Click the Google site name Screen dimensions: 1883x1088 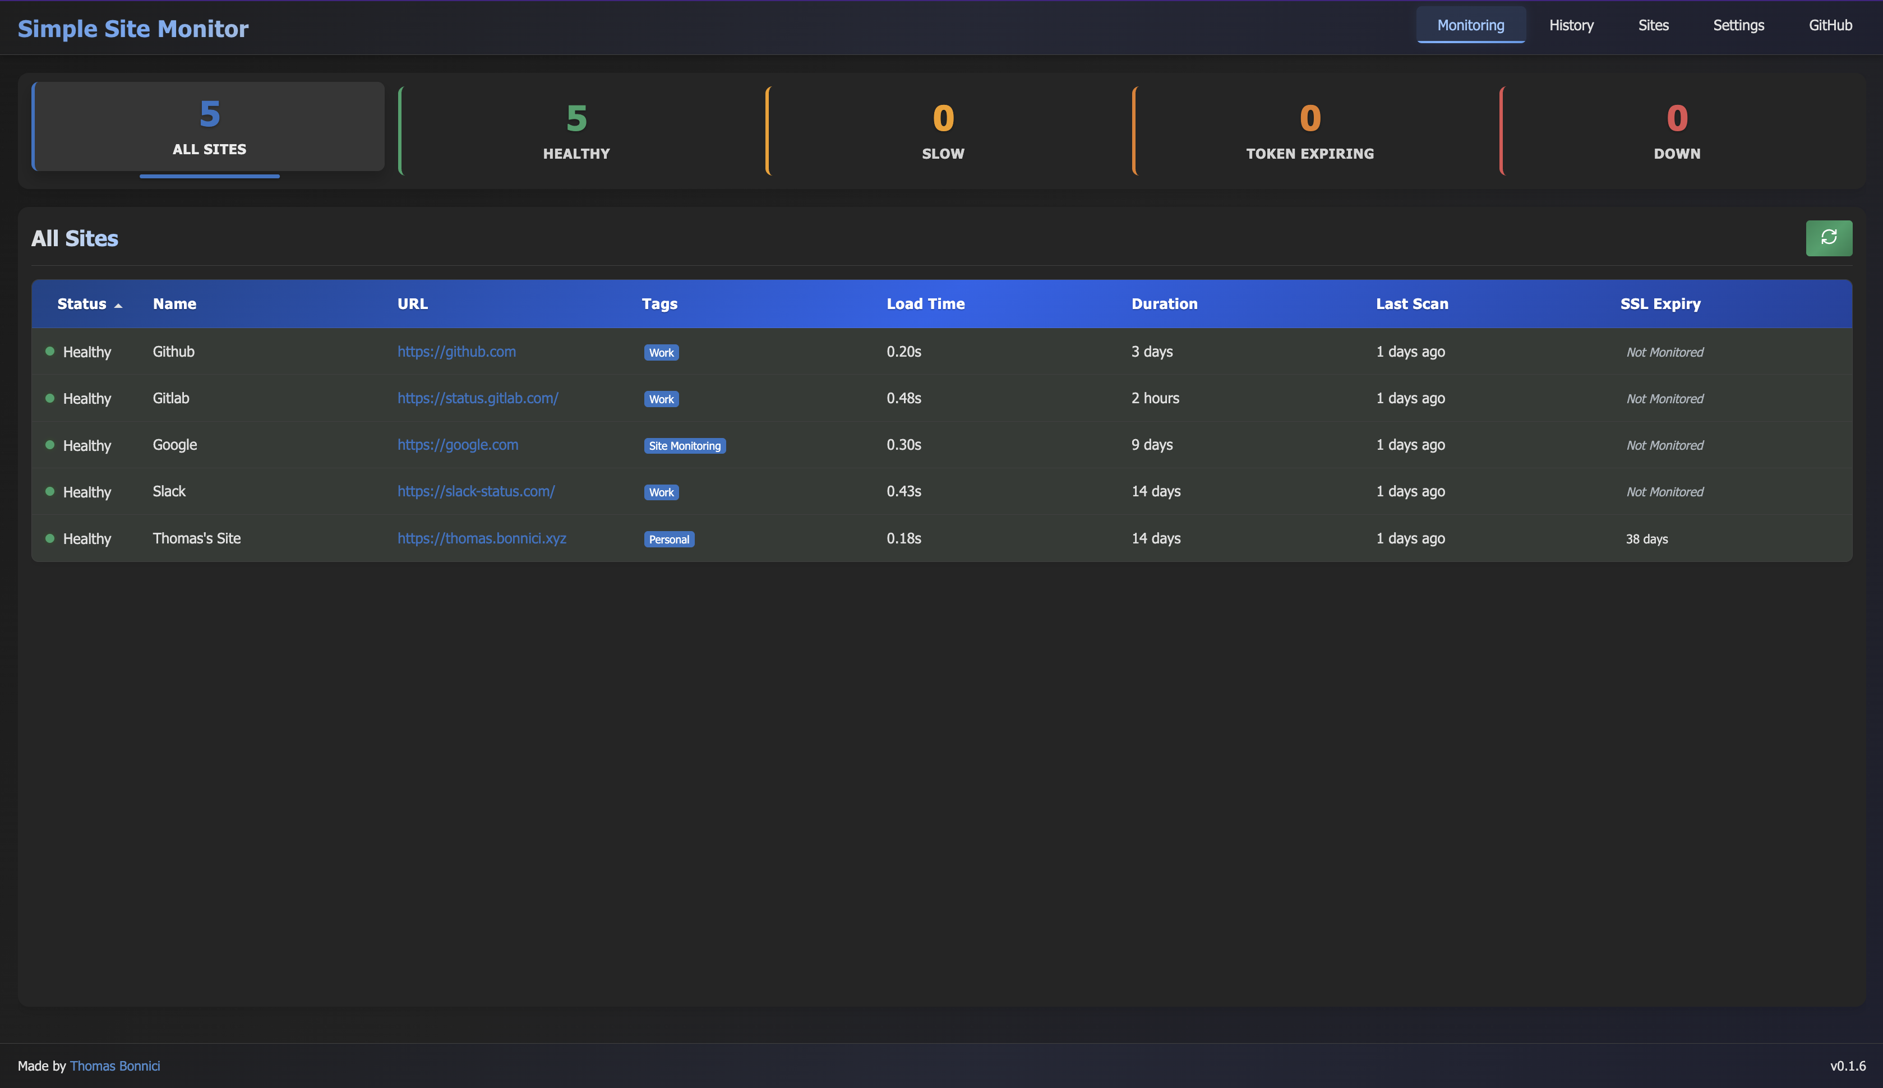click(x=175, y=445)
